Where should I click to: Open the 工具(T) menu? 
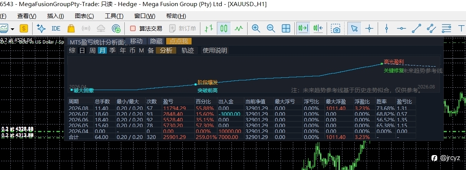(114, 16)
